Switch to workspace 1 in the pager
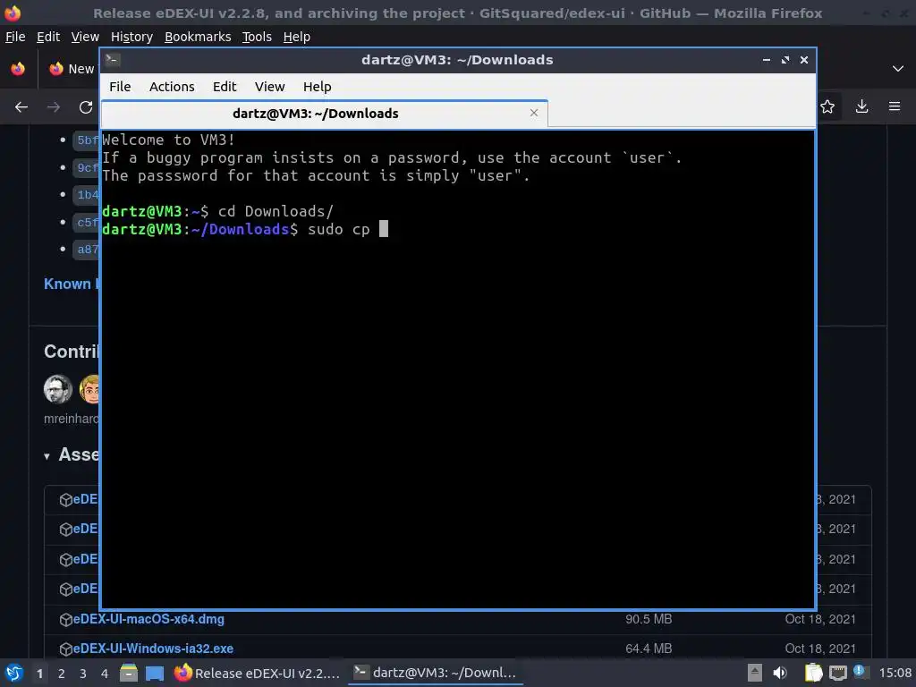The image size is (916, 687). pos(39,674)
